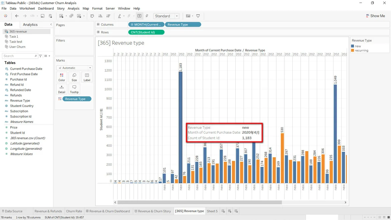Click the Color button in Marks card
The width and height of the screenshot is (391, 220).
(x=62, y=77)
